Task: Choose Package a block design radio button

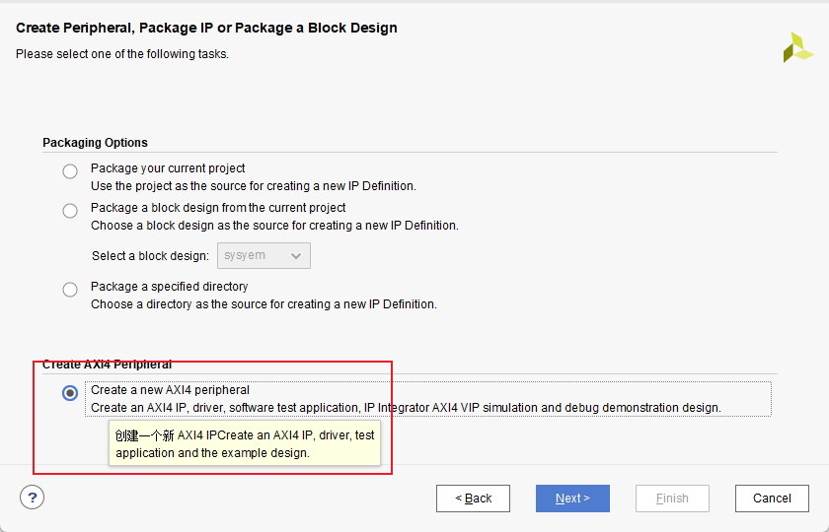Action: tap(70, 211)
